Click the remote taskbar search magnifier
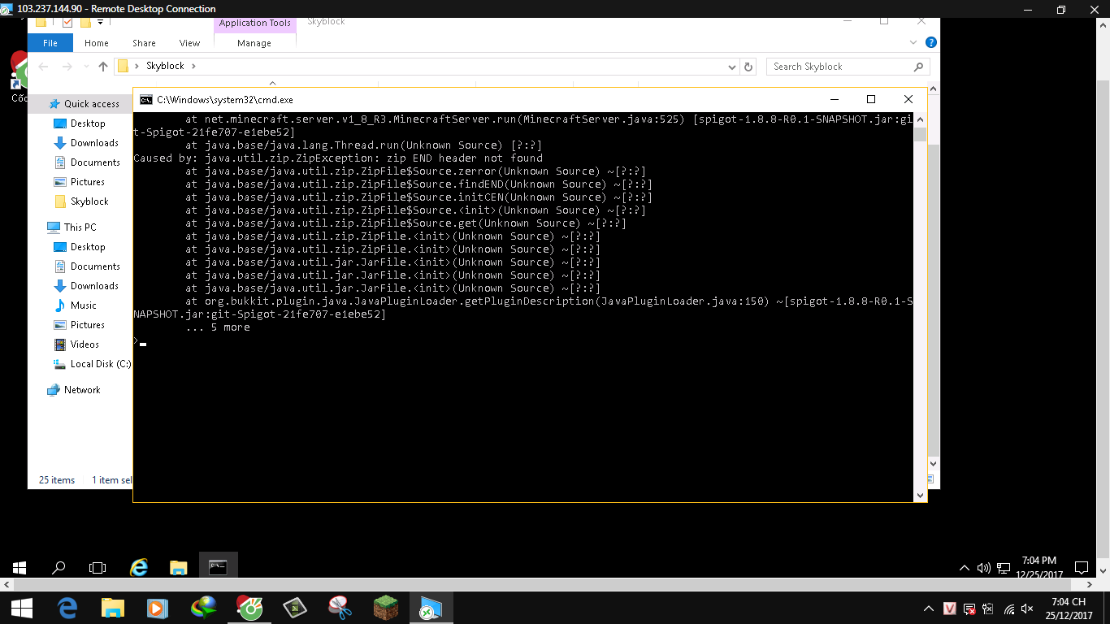 point(59,568)
